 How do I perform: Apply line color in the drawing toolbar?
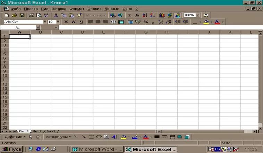135,137
